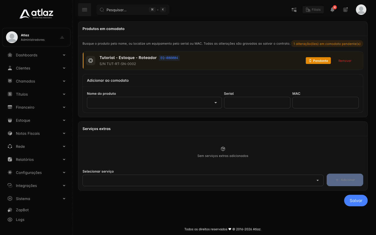This screenshot has height=235, width=376.
Task: Expand the Estoque sidebar menu
Action: [36, 120]
